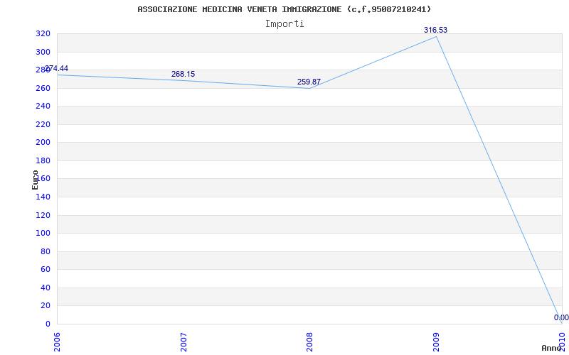The image size is (569, 355).
Task: Click the 320 y-axis tick label
Action: click(43, 34)
